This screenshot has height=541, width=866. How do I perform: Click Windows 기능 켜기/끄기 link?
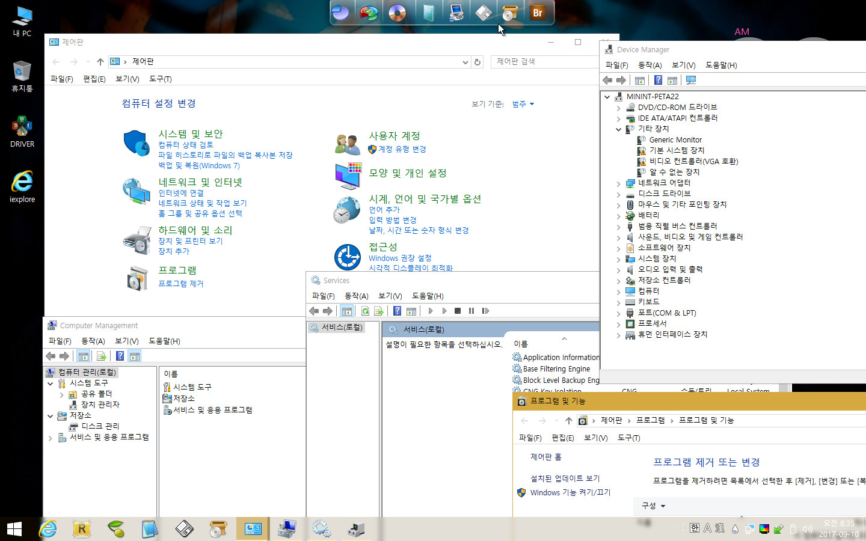tap(570, 492)
